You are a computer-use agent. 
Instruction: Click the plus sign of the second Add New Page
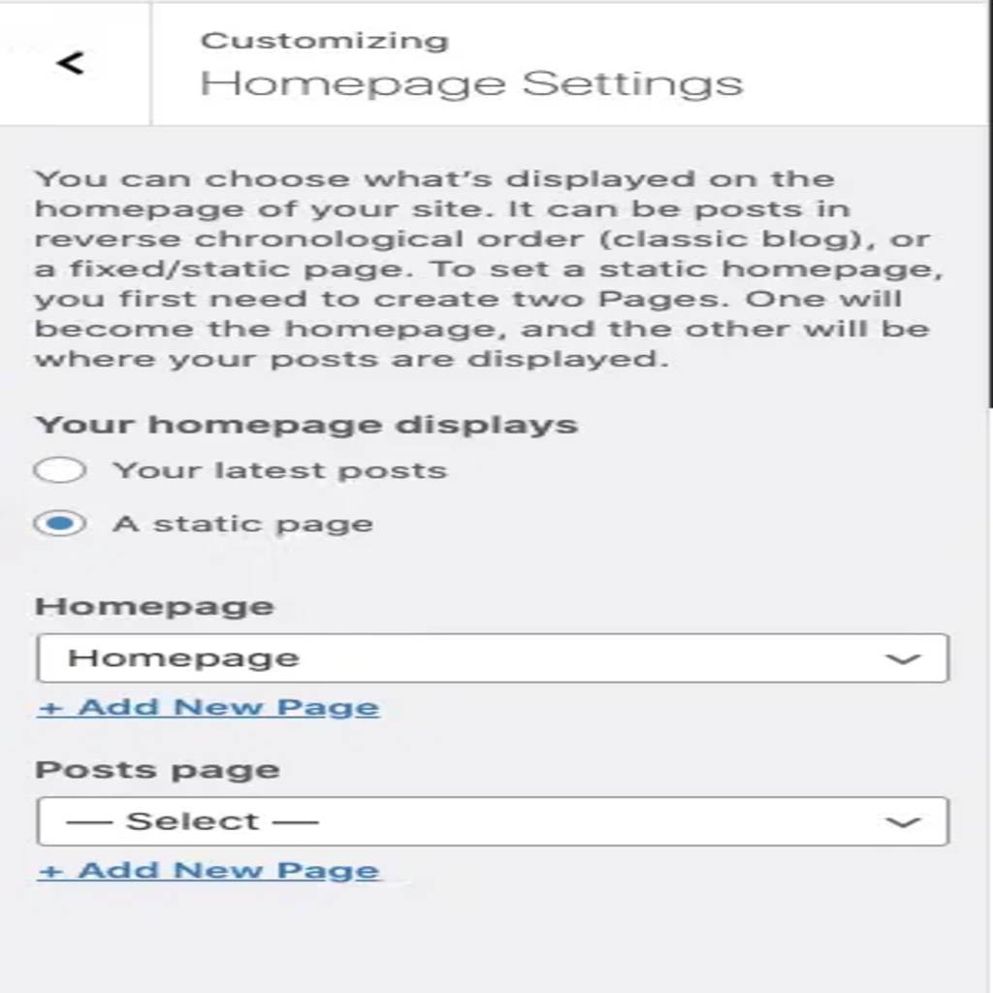[50, 872]
